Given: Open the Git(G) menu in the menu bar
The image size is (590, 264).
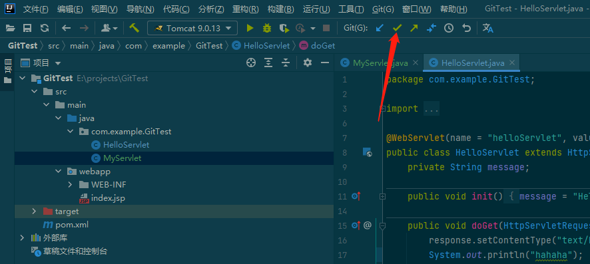Looking at the screenshot, I should (383, 9).
